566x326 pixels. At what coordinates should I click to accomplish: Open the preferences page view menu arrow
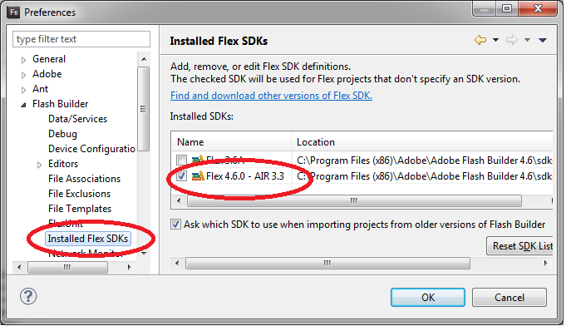pyautogui.click(x=542, y=40)
